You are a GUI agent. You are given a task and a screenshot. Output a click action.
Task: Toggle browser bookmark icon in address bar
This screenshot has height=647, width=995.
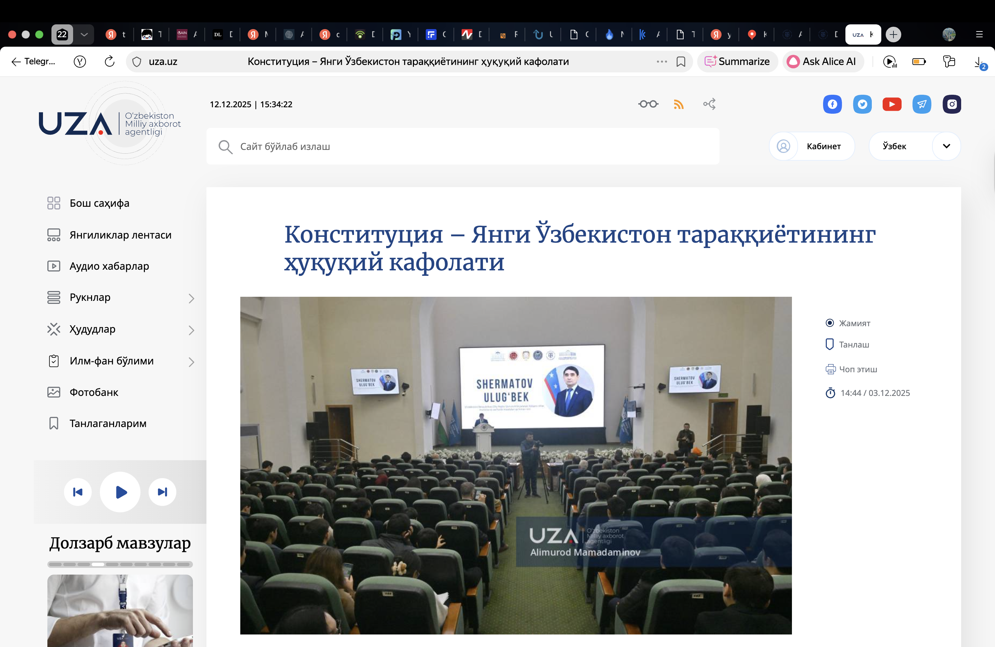681,62
